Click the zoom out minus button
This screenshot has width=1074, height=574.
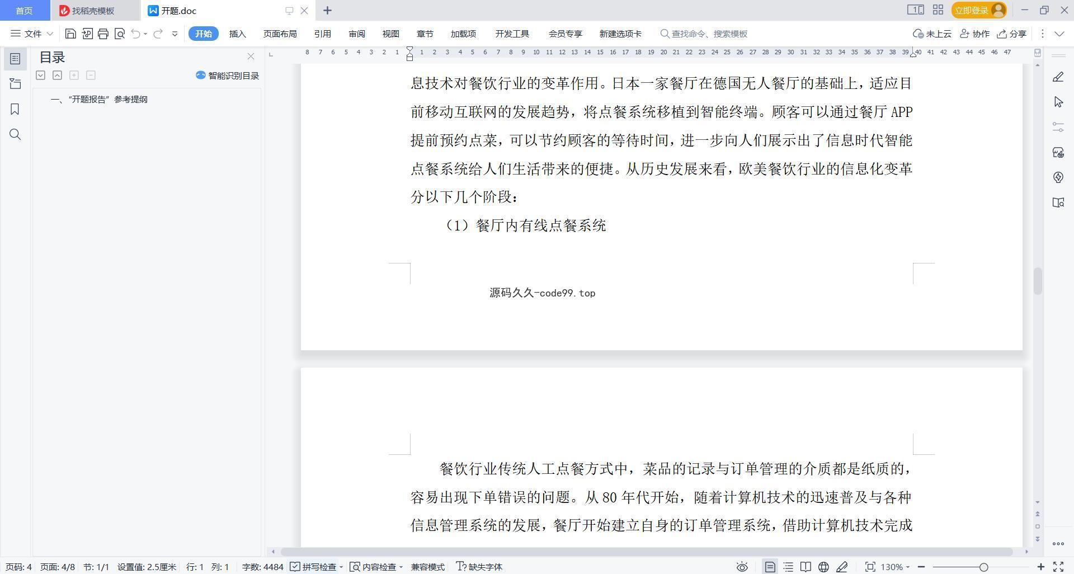pos(921,567)
